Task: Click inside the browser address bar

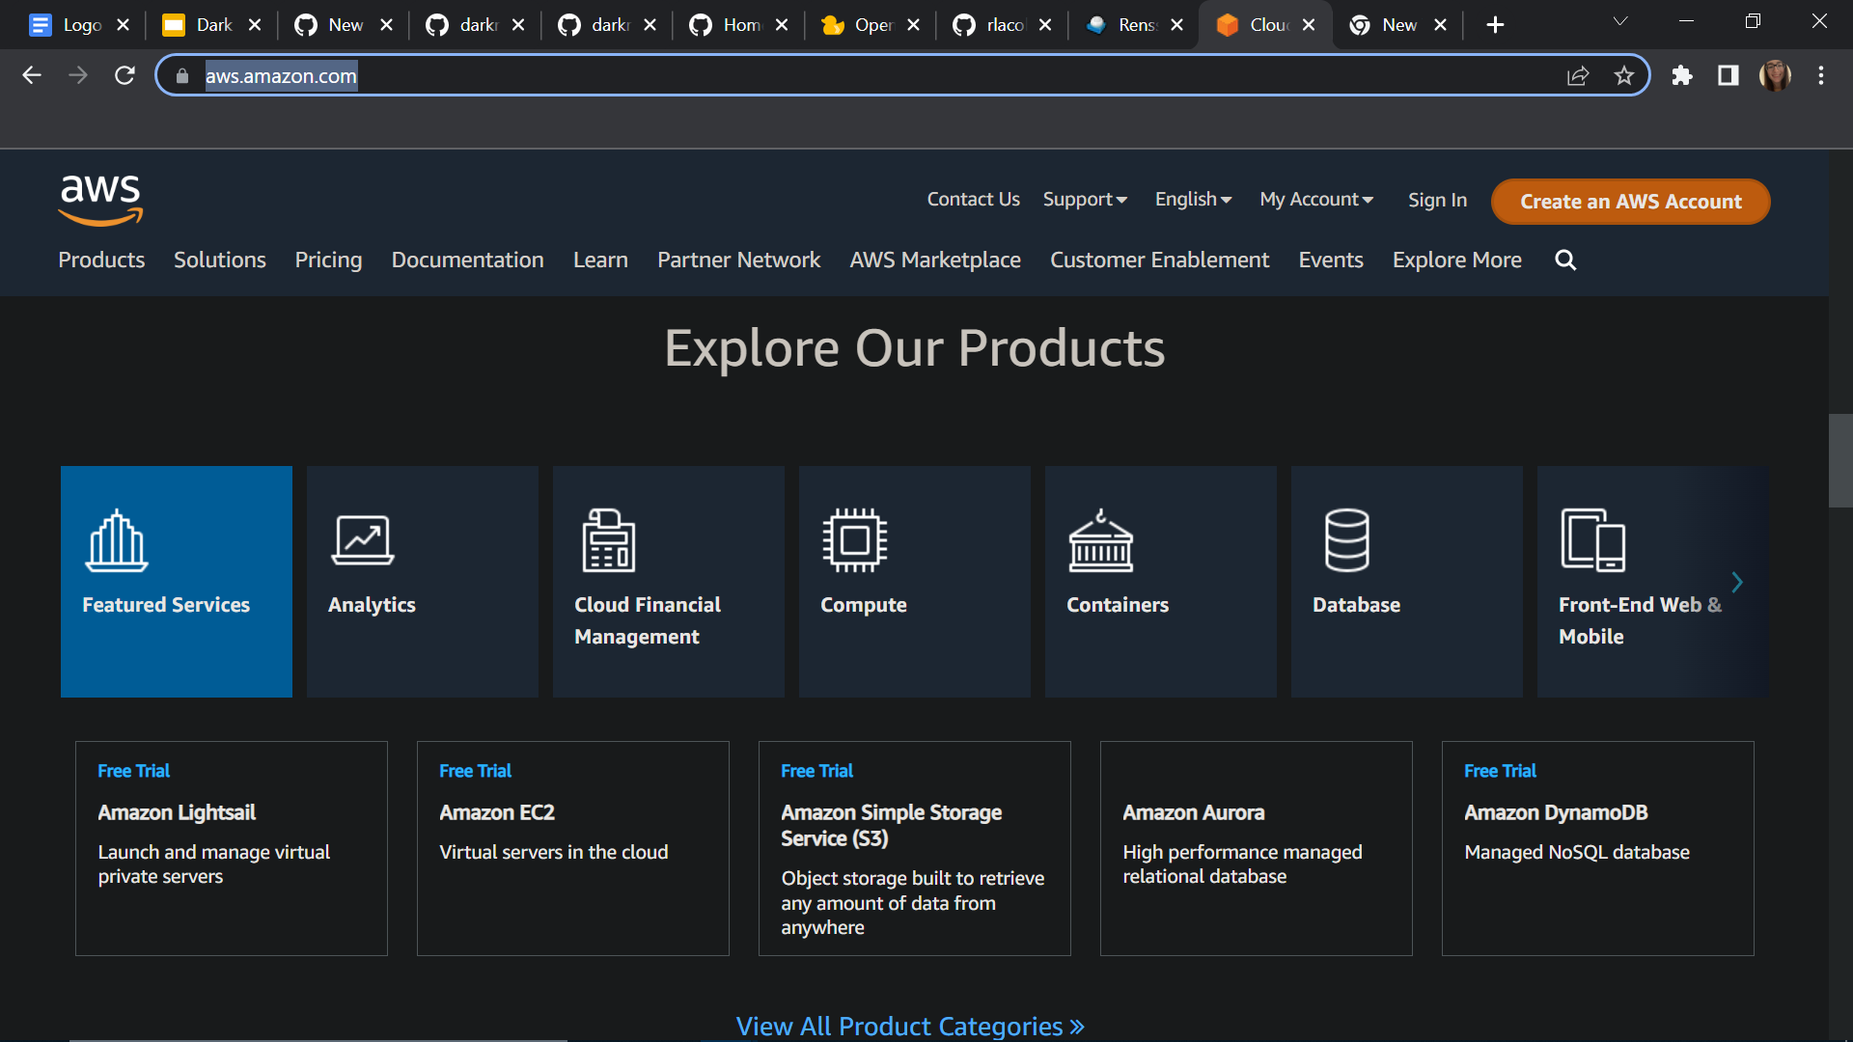Action: click(x=676, y=75)
